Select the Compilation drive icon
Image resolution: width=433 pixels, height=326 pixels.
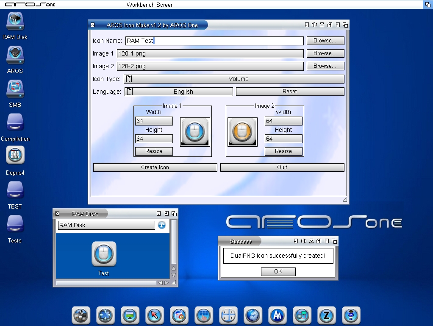click(15, 123)
